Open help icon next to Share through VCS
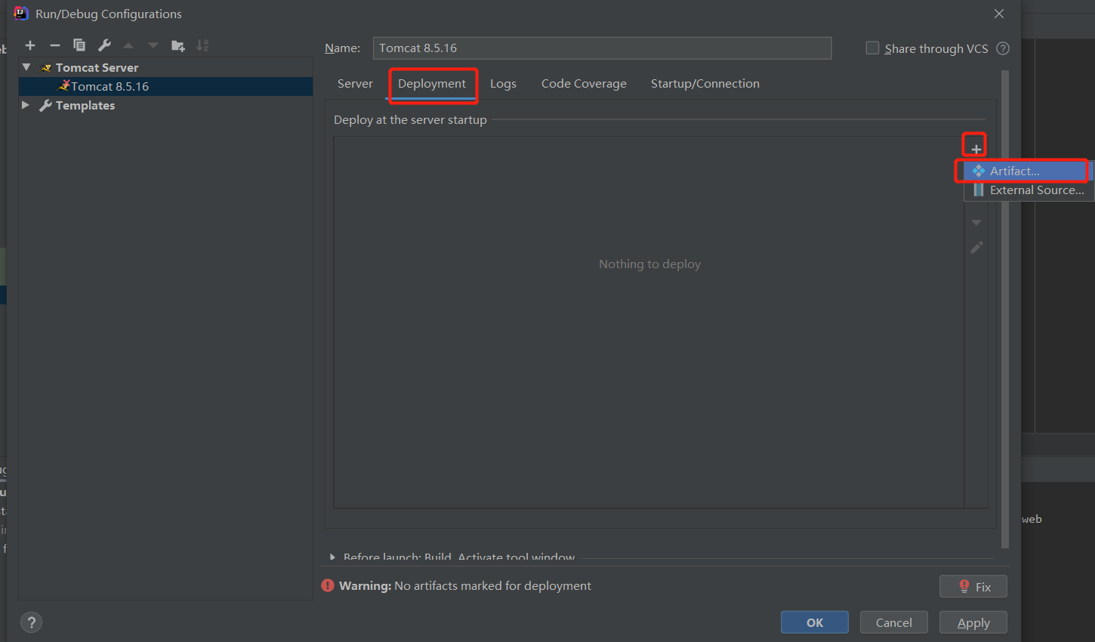 (x=1003, y=48)
